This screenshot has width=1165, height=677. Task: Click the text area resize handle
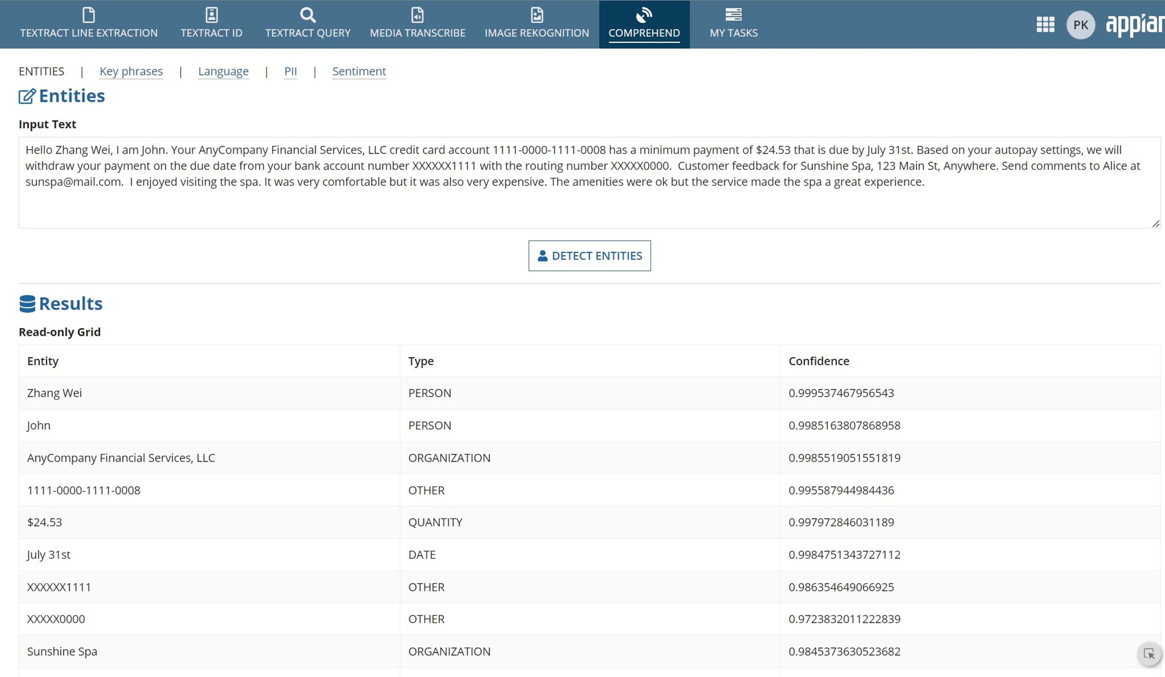click(x=1156, y=224)
